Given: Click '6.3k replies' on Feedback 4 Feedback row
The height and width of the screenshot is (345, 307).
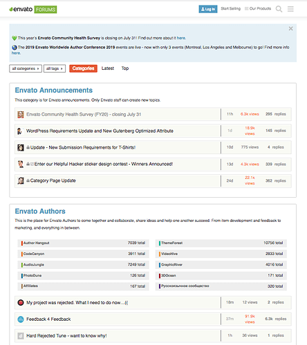Looking at the screenshot, I should tap(276, 319).
